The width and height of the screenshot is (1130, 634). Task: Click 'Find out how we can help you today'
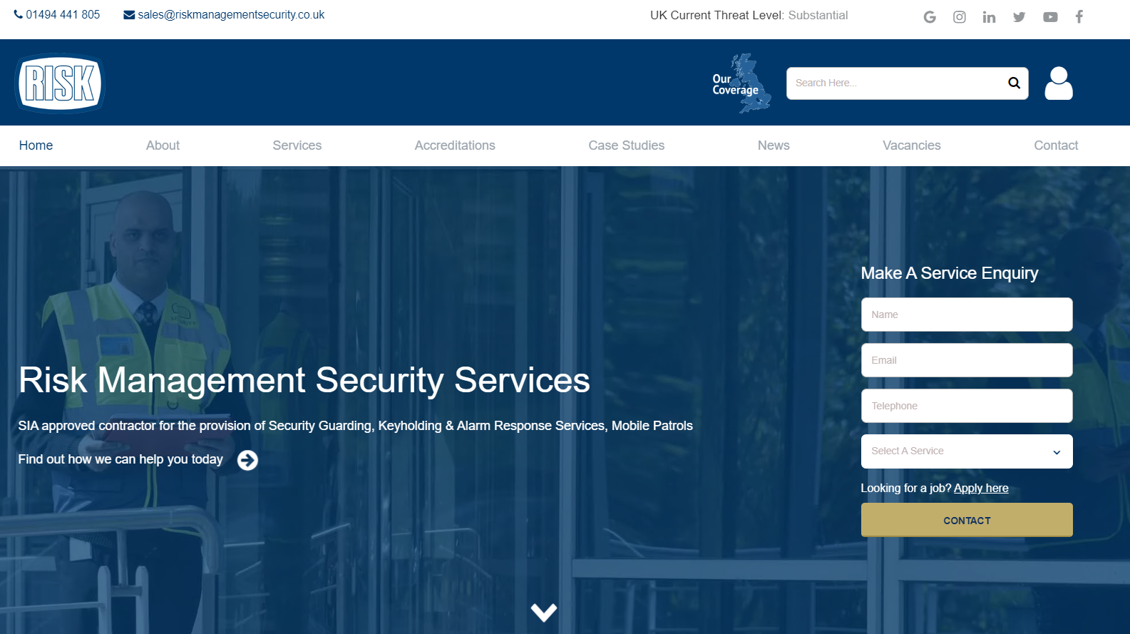(120, 459)
